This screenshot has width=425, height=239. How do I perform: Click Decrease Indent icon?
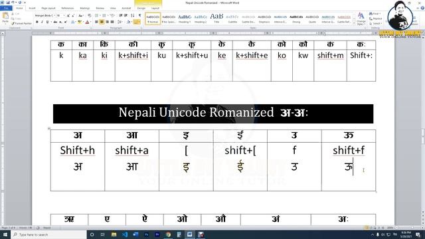[121, 15]
